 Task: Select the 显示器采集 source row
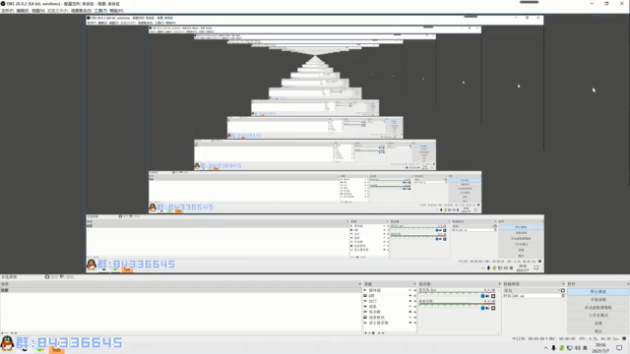(390, 323)
